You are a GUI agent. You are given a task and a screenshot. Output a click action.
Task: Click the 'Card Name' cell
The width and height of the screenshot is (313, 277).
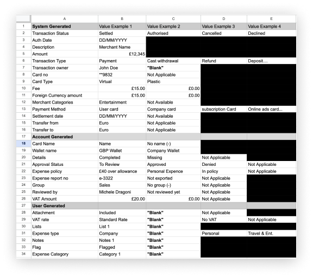click(x=65, y=144)
